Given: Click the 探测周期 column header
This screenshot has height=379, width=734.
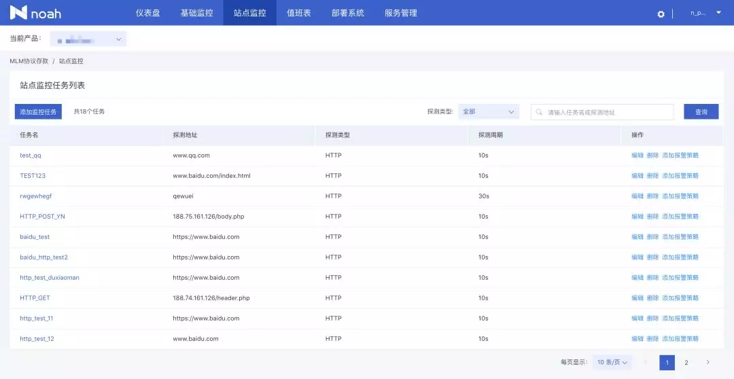Looking at the screenshot, I should coord(491,135).
